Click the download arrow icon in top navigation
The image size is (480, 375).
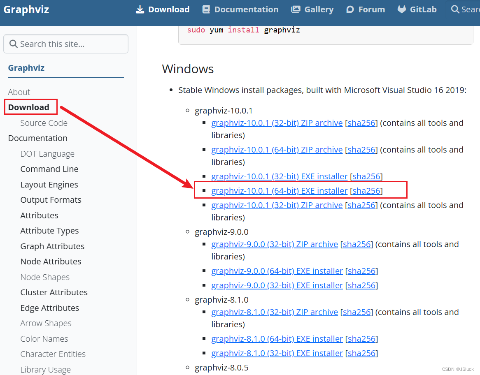[x=140, y=9]
